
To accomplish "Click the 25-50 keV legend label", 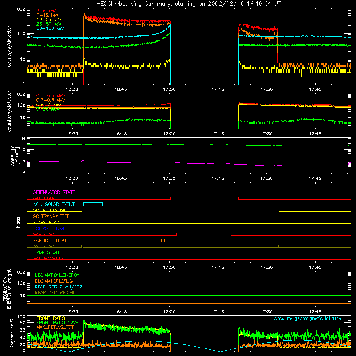I will [x=49, y=24].
